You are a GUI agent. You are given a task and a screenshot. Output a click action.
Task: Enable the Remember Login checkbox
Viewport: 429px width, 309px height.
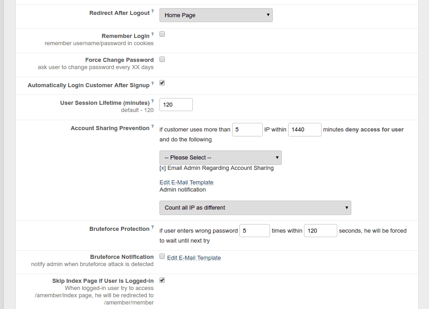point(162,34)
